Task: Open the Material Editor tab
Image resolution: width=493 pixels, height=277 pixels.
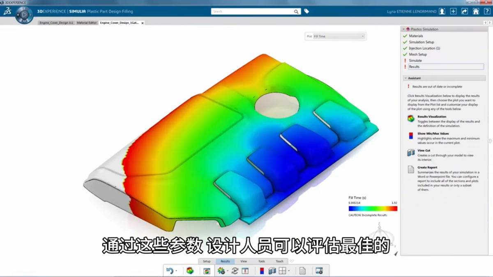Action: [x=87, y=23]
